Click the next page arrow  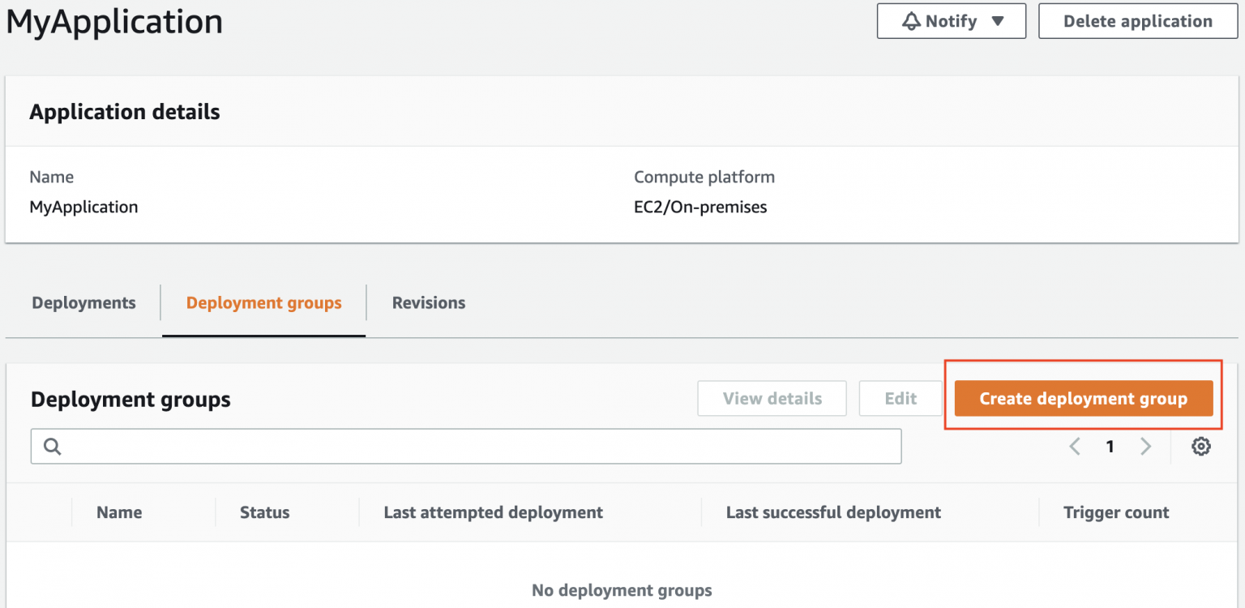point(1145,446)
